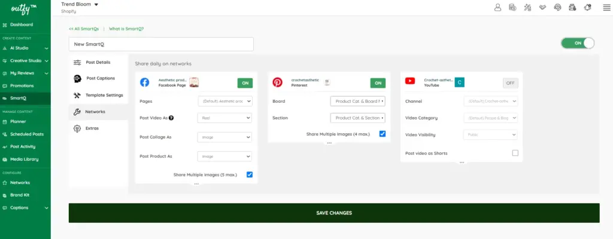Click the Planner calendar icon in sidebar
Viewport: 613px width, 239px height.
(x=5, y=121)
